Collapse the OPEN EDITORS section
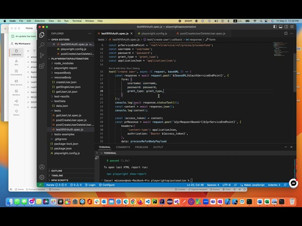 point(60,40)
